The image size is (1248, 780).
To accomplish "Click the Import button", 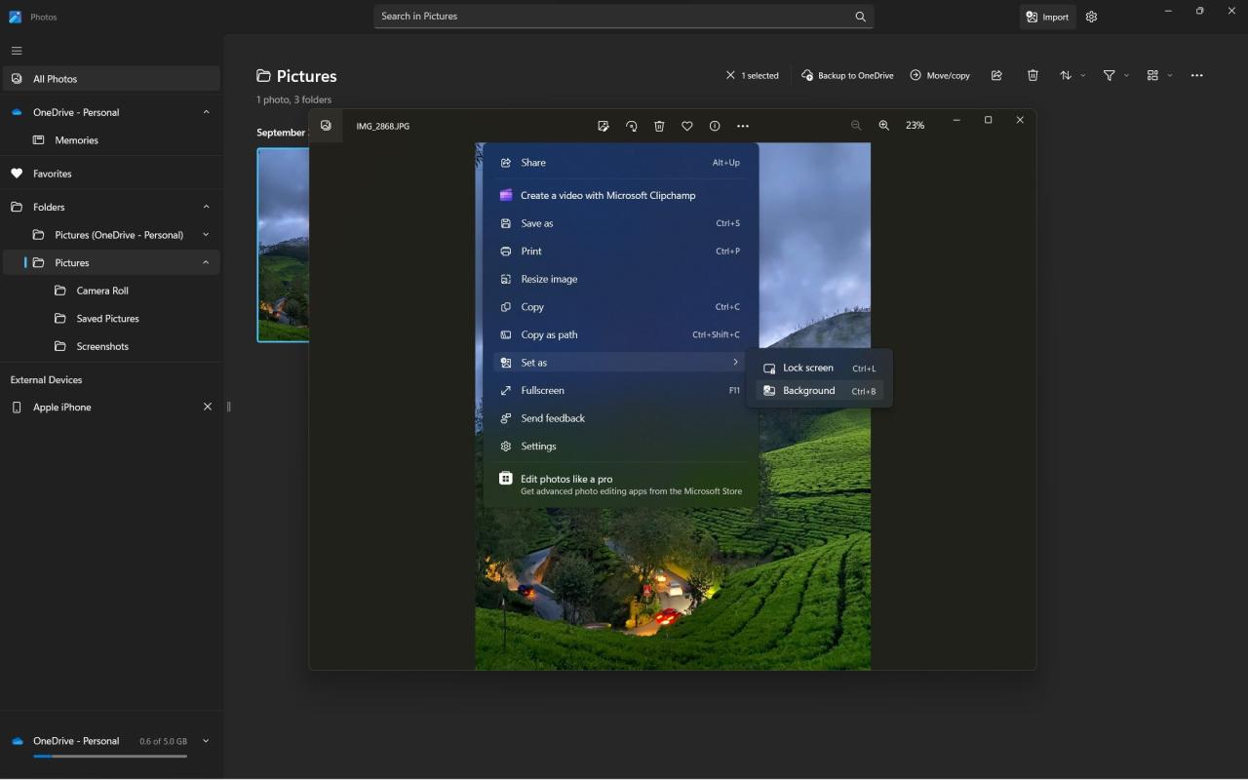I will coord(1048,17).
